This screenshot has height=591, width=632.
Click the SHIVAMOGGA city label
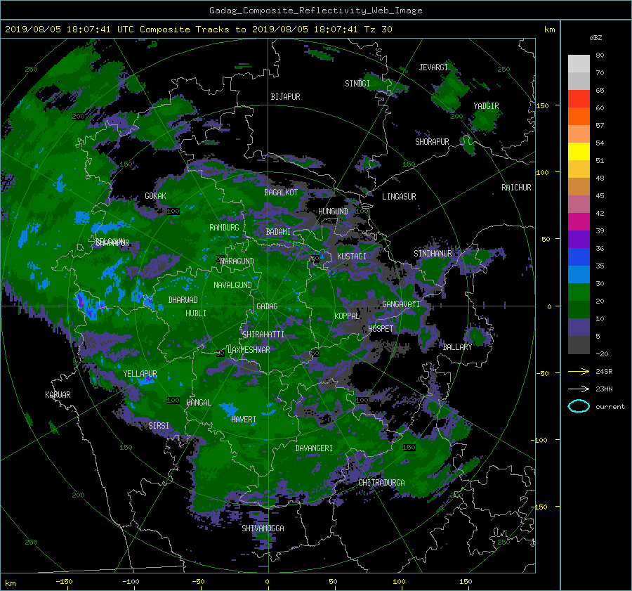click(263, 528)
